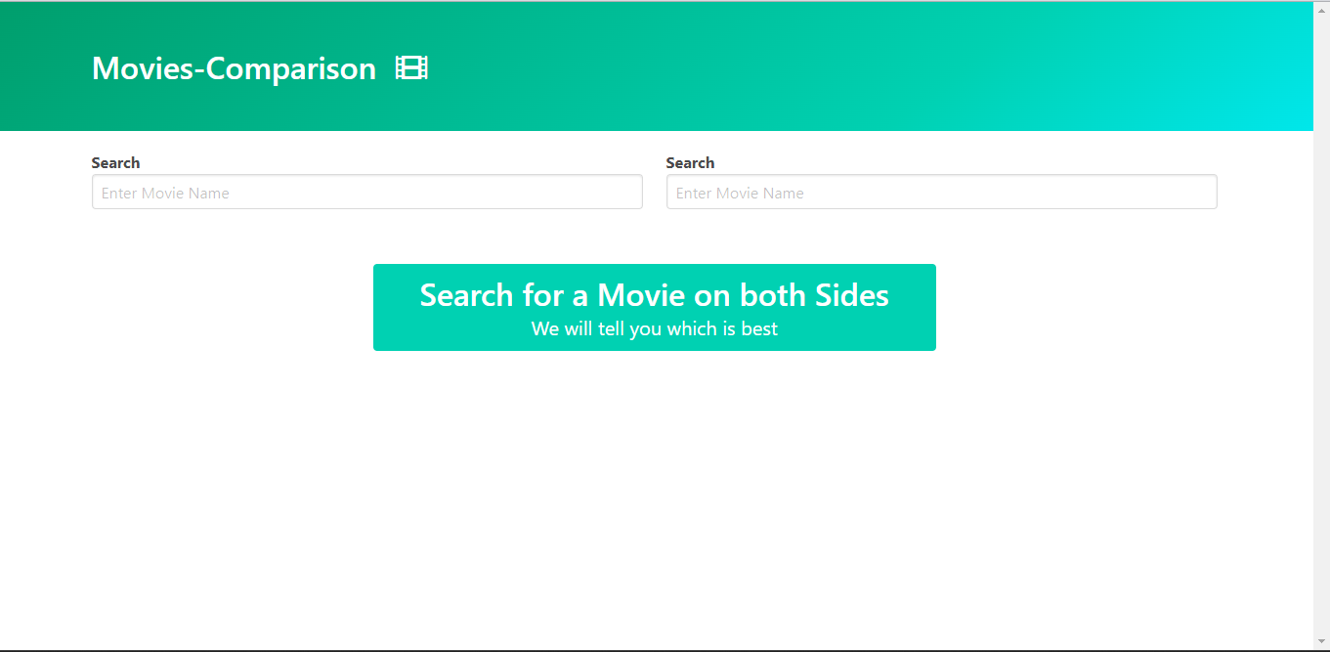Click the We will tell you which is best text
This screenshot has height=652, width=1330.
coord(654,328)
